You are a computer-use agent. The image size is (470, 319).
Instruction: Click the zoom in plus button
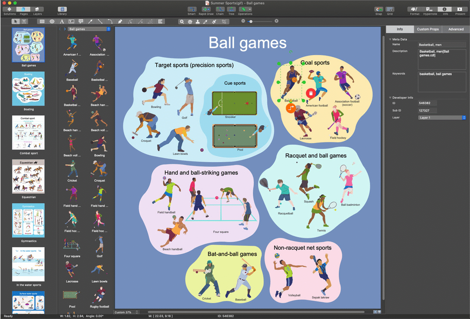tap(276, 21)
